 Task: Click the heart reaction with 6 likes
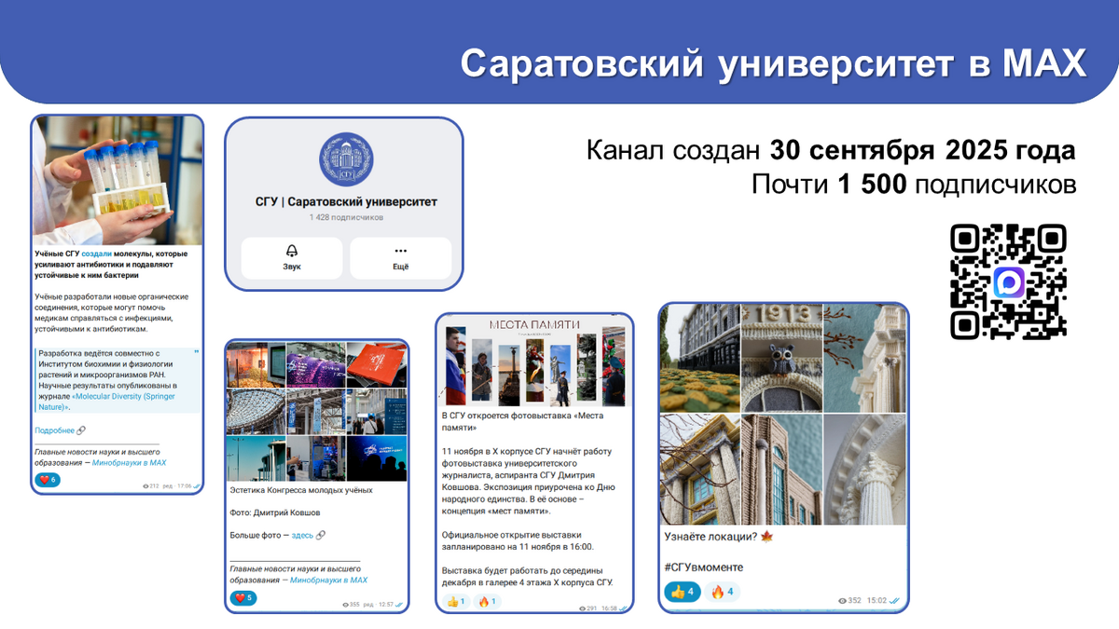pos(48,479)
